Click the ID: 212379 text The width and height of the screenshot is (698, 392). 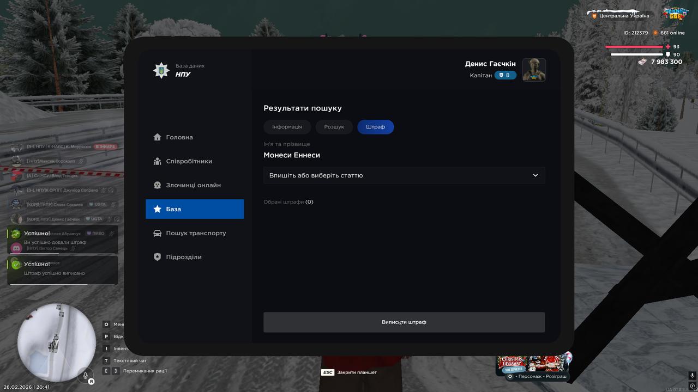pyautogui.click(x=636, y=33)
